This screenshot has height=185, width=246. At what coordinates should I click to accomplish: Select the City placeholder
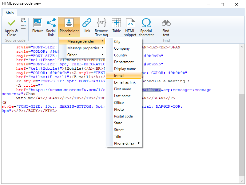[x=124, y=42]
